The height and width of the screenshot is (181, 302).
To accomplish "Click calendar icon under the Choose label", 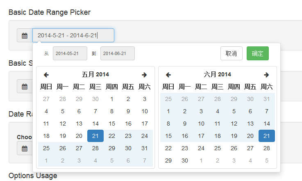I will pos(25,148).
